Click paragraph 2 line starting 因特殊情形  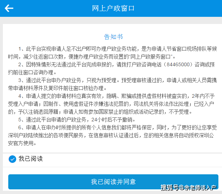point(116,64)
